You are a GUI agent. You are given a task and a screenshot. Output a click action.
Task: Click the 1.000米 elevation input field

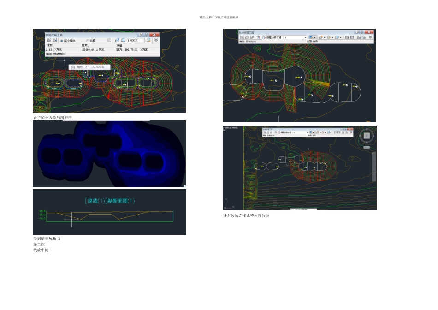[x=135, y=40]
